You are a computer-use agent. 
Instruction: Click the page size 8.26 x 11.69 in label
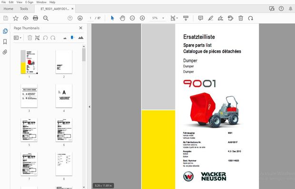(103, 185)
